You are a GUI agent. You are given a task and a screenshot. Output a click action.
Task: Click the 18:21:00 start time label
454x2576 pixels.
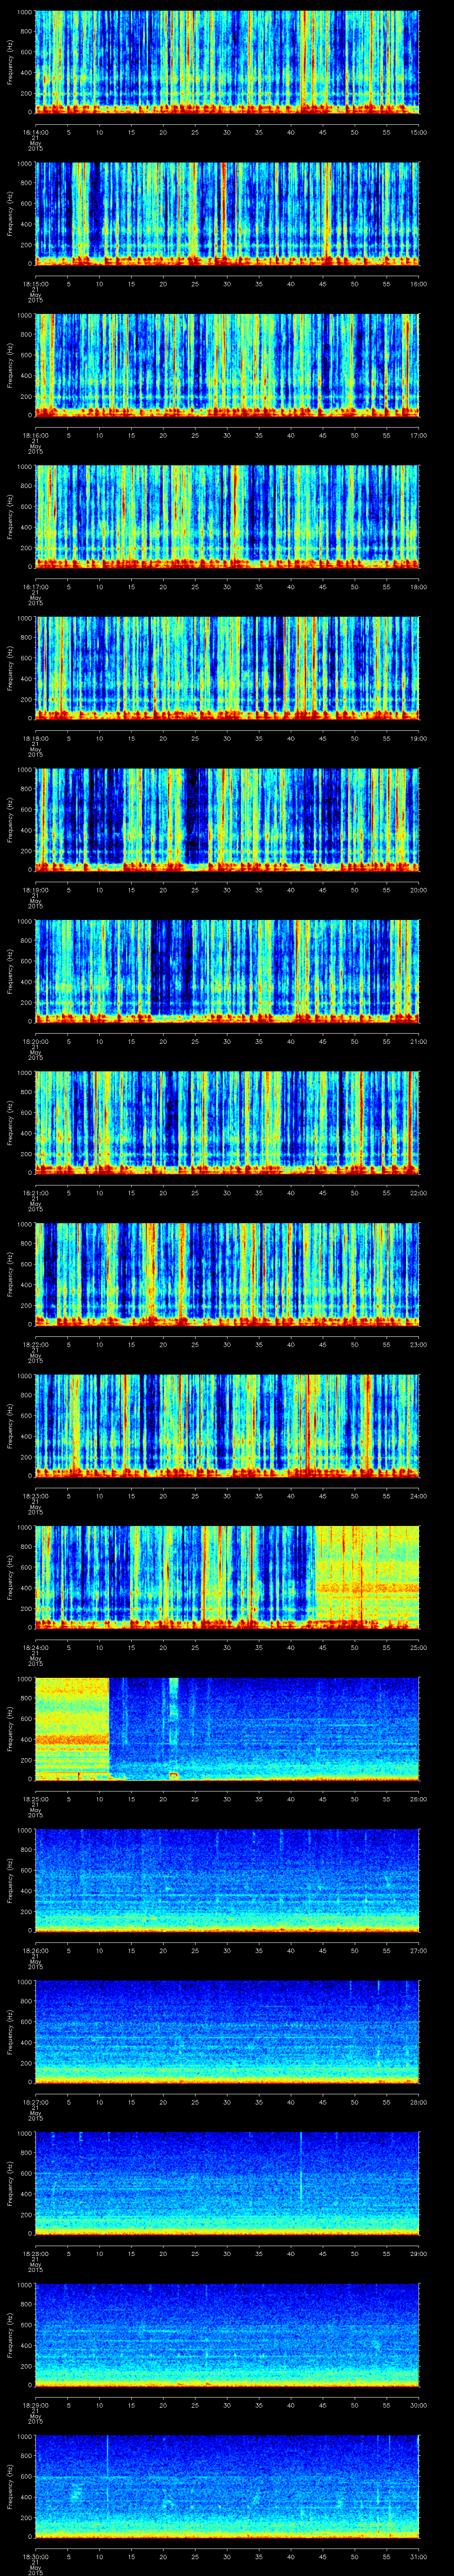coord(35,1193)
